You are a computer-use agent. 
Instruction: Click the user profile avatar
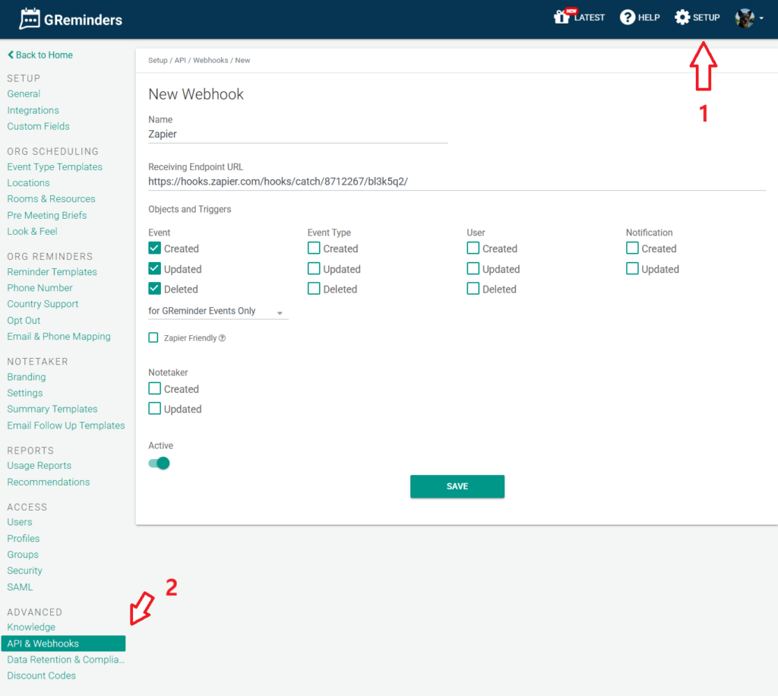click(745, 18)
